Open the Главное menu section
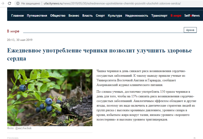The width and height of the screenshot is (203, 139). [18, 16]
